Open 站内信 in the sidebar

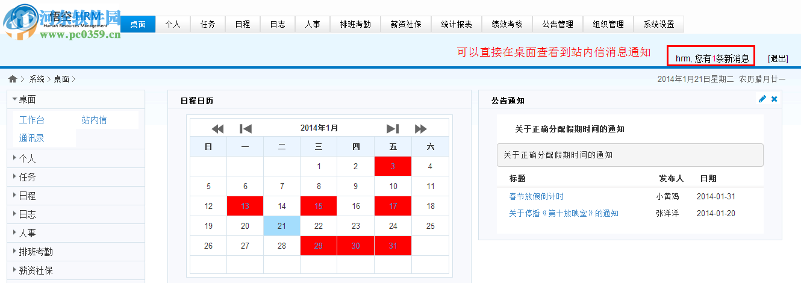[x=94, y=120]
